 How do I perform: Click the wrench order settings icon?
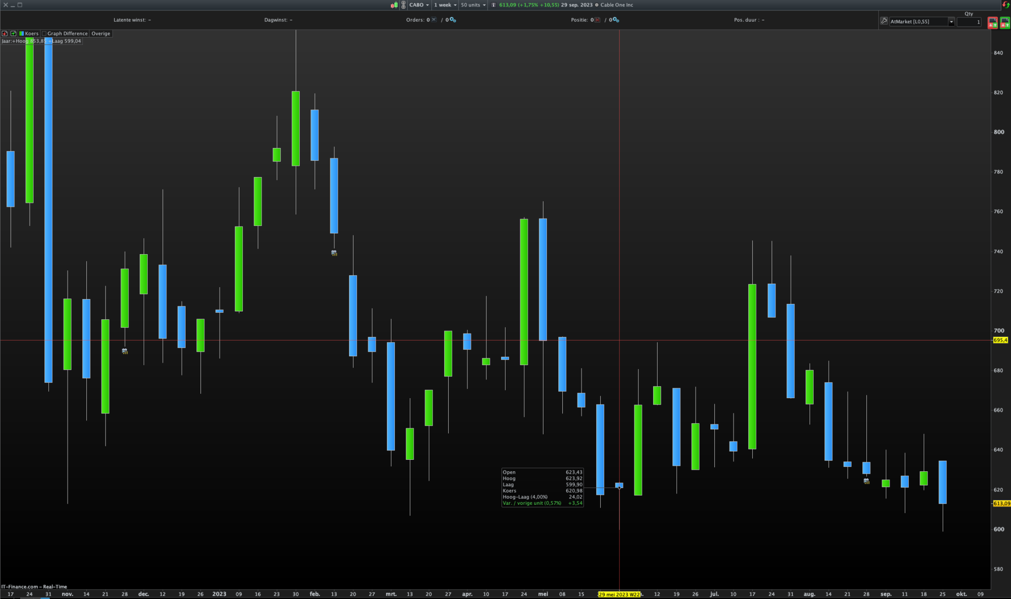tap(884, 21)
